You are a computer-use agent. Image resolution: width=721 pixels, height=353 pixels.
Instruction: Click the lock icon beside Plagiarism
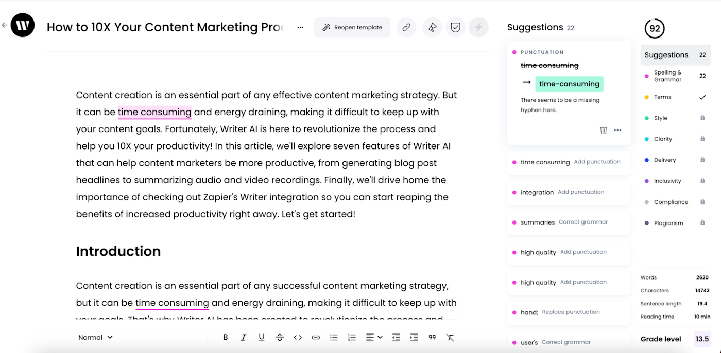702,222
